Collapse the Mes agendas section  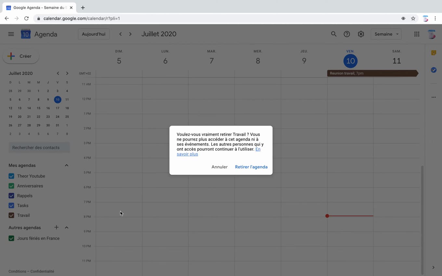[67, 165]
